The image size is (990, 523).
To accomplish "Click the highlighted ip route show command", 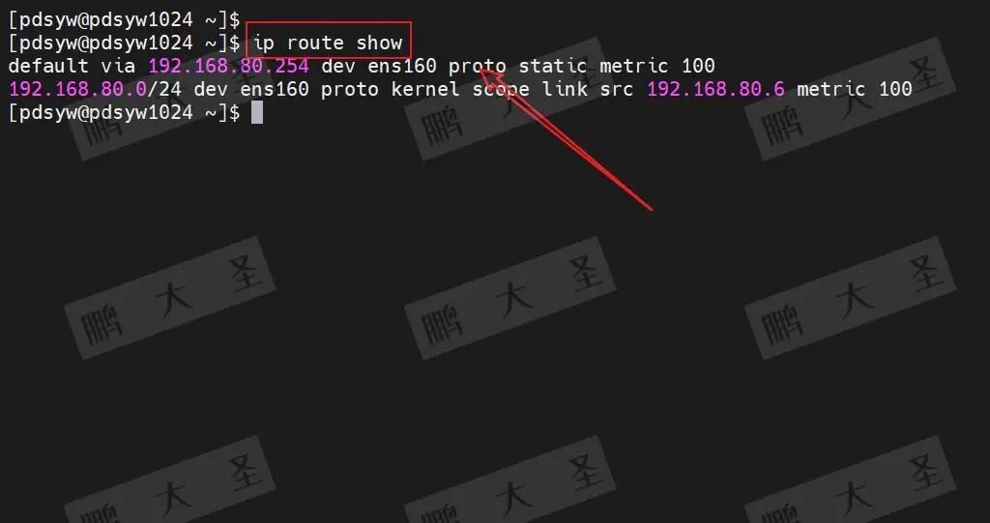I will point(328,43).
